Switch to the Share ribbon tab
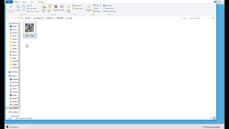The width and height of the screenshot is (229, 129). [x=24, y=2]
